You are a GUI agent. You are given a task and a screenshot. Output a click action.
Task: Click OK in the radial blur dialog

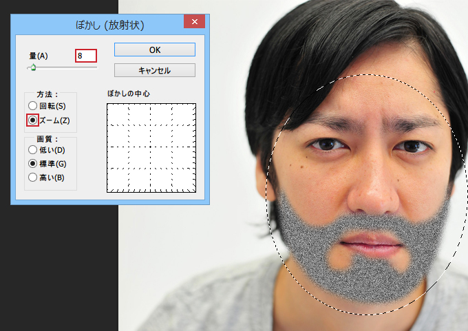pos(155,50)
